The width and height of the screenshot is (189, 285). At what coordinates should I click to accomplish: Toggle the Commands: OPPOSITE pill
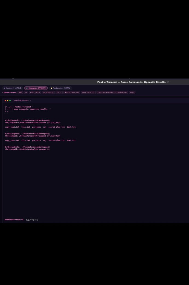point(36,88)
